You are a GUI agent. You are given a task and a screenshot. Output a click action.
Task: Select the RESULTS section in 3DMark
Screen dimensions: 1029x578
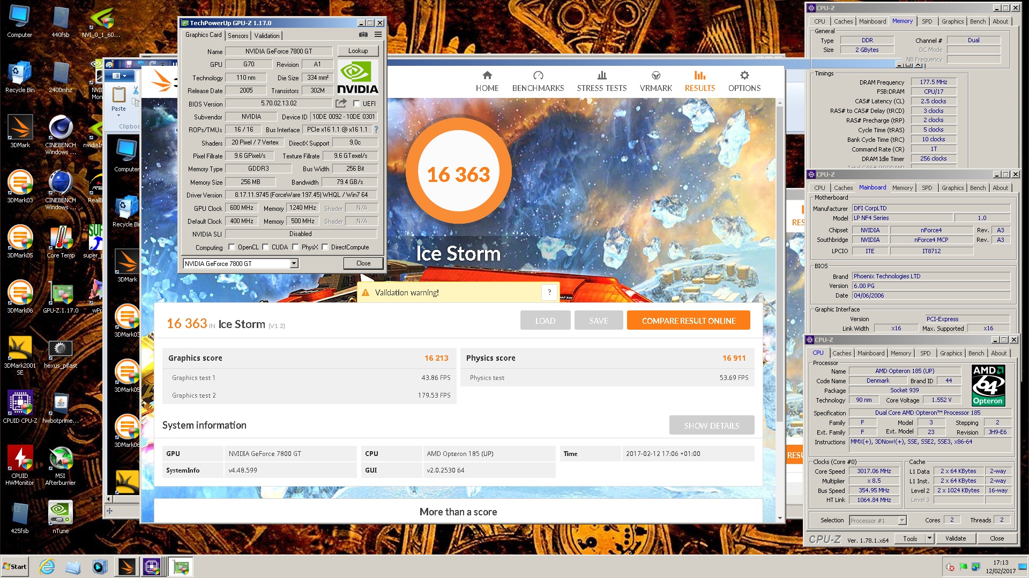(699, 81)
